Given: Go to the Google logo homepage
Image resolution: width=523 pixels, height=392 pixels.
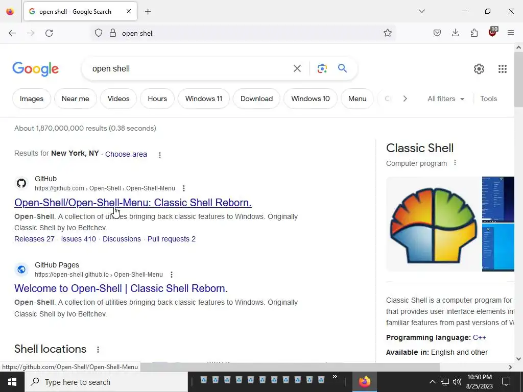Looking at the screenshot, I should 36,69.
